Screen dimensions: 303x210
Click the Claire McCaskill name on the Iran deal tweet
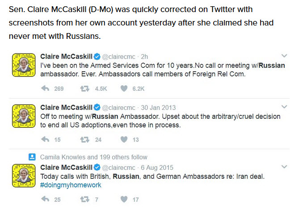pos(66,167)
